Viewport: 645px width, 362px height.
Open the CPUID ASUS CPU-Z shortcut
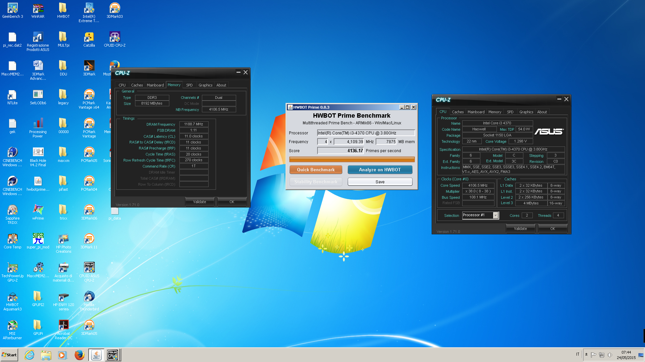point(89,272)
